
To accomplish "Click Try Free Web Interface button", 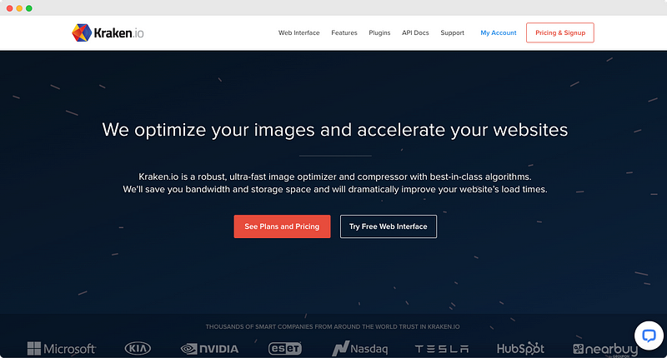I will (x=389, y=226).
